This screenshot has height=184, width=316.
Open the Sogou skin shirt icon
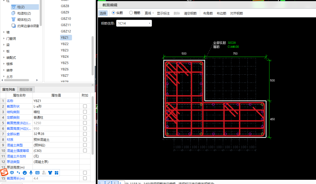[50, 173]
